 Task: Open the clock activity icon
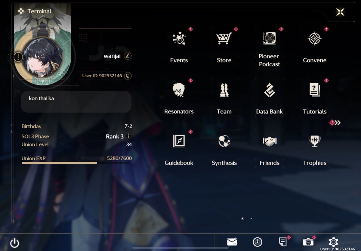258,242
